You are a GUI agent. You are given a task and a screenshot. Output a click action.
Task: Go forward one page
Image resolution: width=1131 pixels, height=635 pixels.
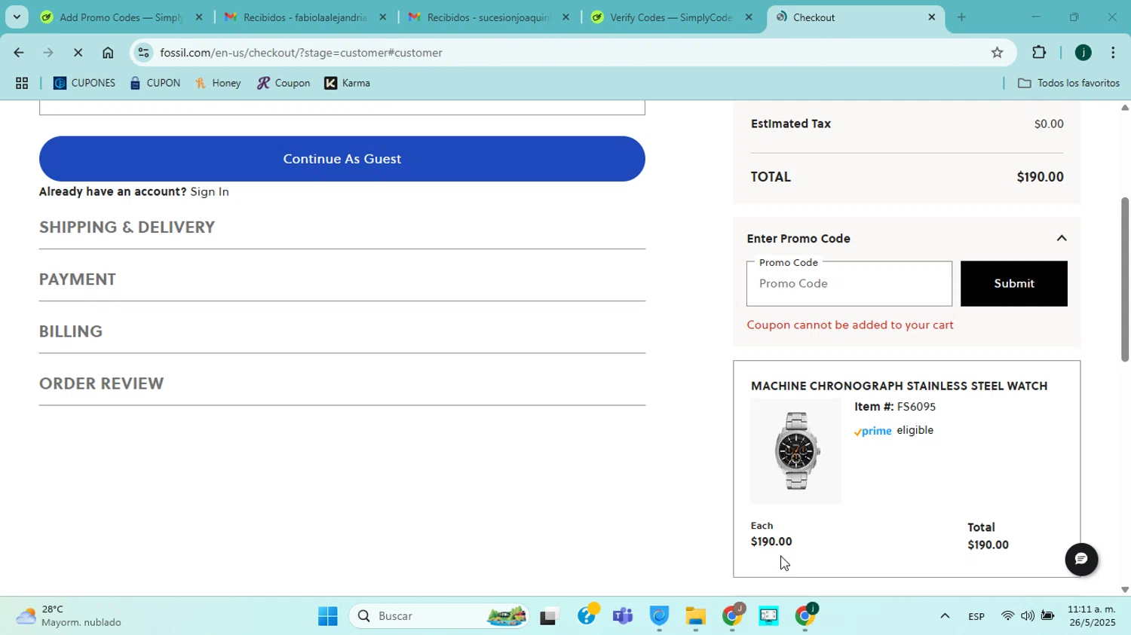click(x=48, y=53)
